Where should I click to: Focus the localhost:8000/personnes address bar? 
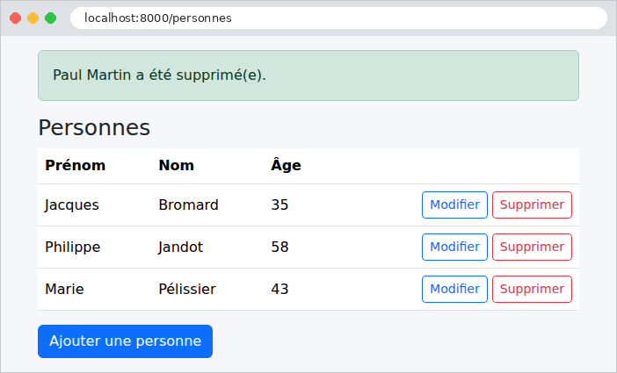[338, 18]
